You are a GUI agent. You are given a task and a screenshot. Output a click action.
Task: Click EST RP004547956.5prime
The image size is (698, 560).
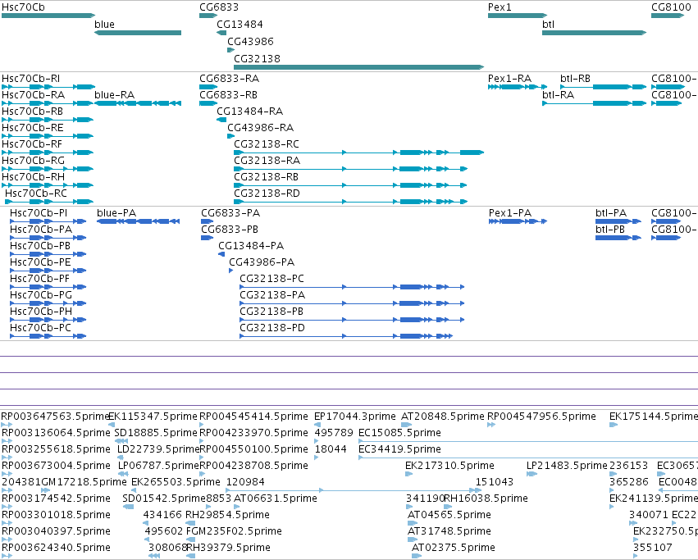(542, 417)
